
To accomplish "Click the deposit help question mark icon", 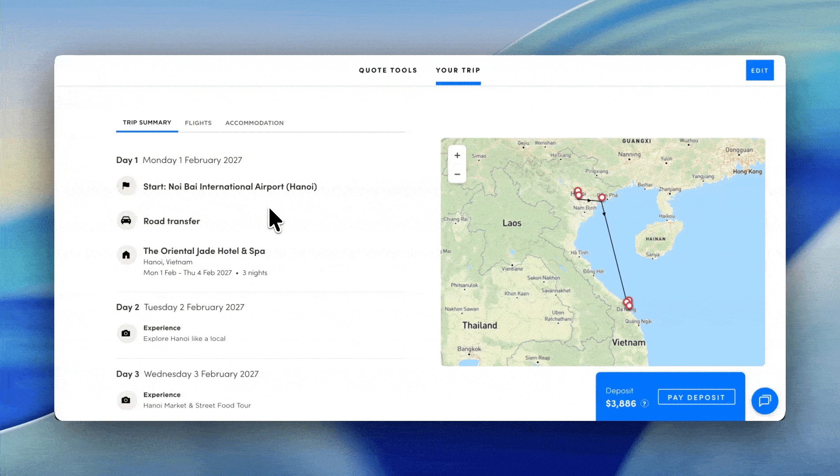I will [x=645, y=404].
